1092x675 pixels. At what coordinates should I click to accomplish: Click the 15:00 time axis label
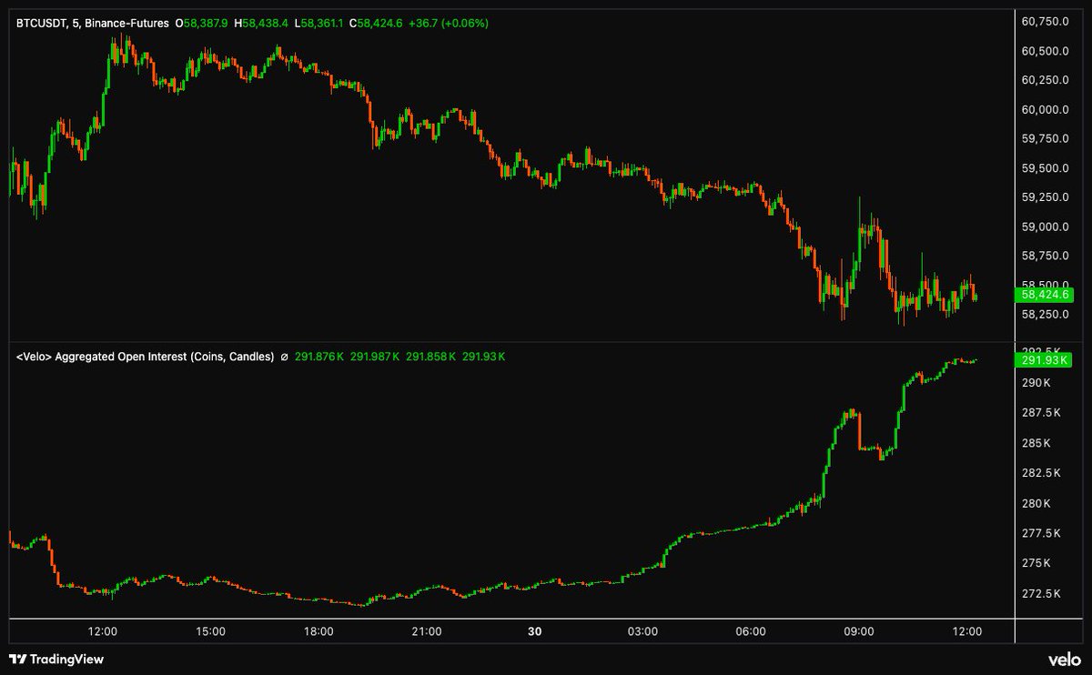point(210,630)
